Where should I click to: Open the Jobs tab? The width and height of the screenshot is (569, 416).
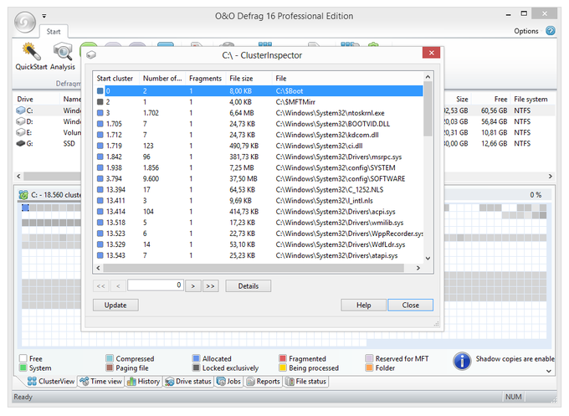click(x=228, y=381)
